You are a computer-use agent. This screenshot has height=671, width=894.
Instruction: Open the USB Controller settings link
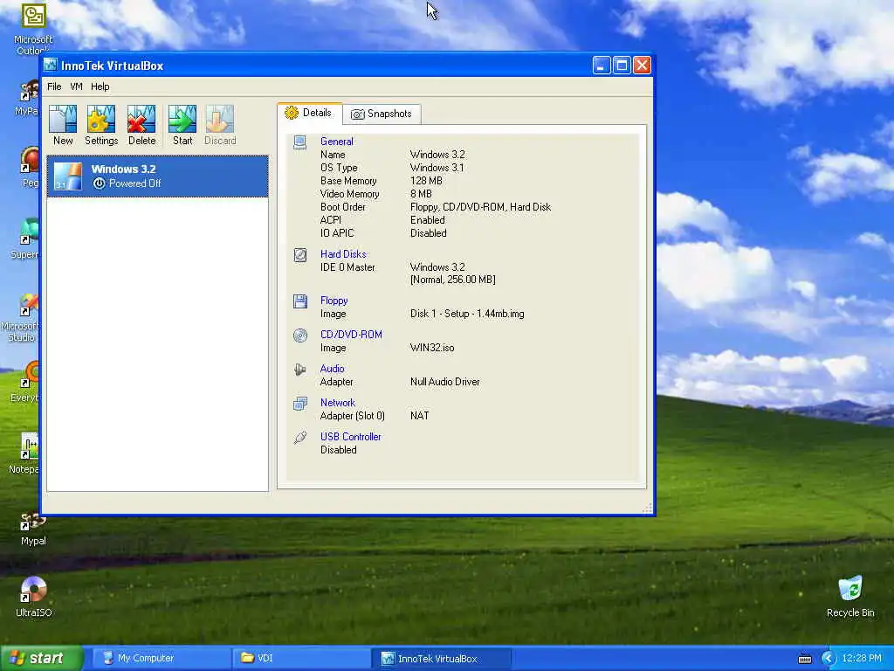(351, 437)
